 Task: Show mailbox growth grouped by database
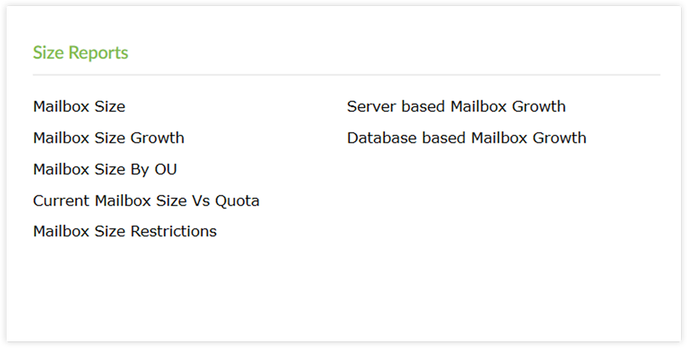tap(466, 138)
